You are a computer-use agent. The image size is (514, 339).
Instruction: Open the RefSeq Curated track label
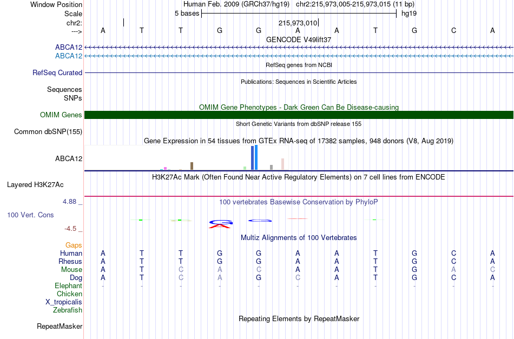pos(57,72)
